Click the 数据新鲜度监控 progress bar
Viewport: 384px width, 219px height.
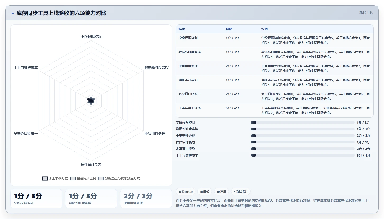[303, 129]
